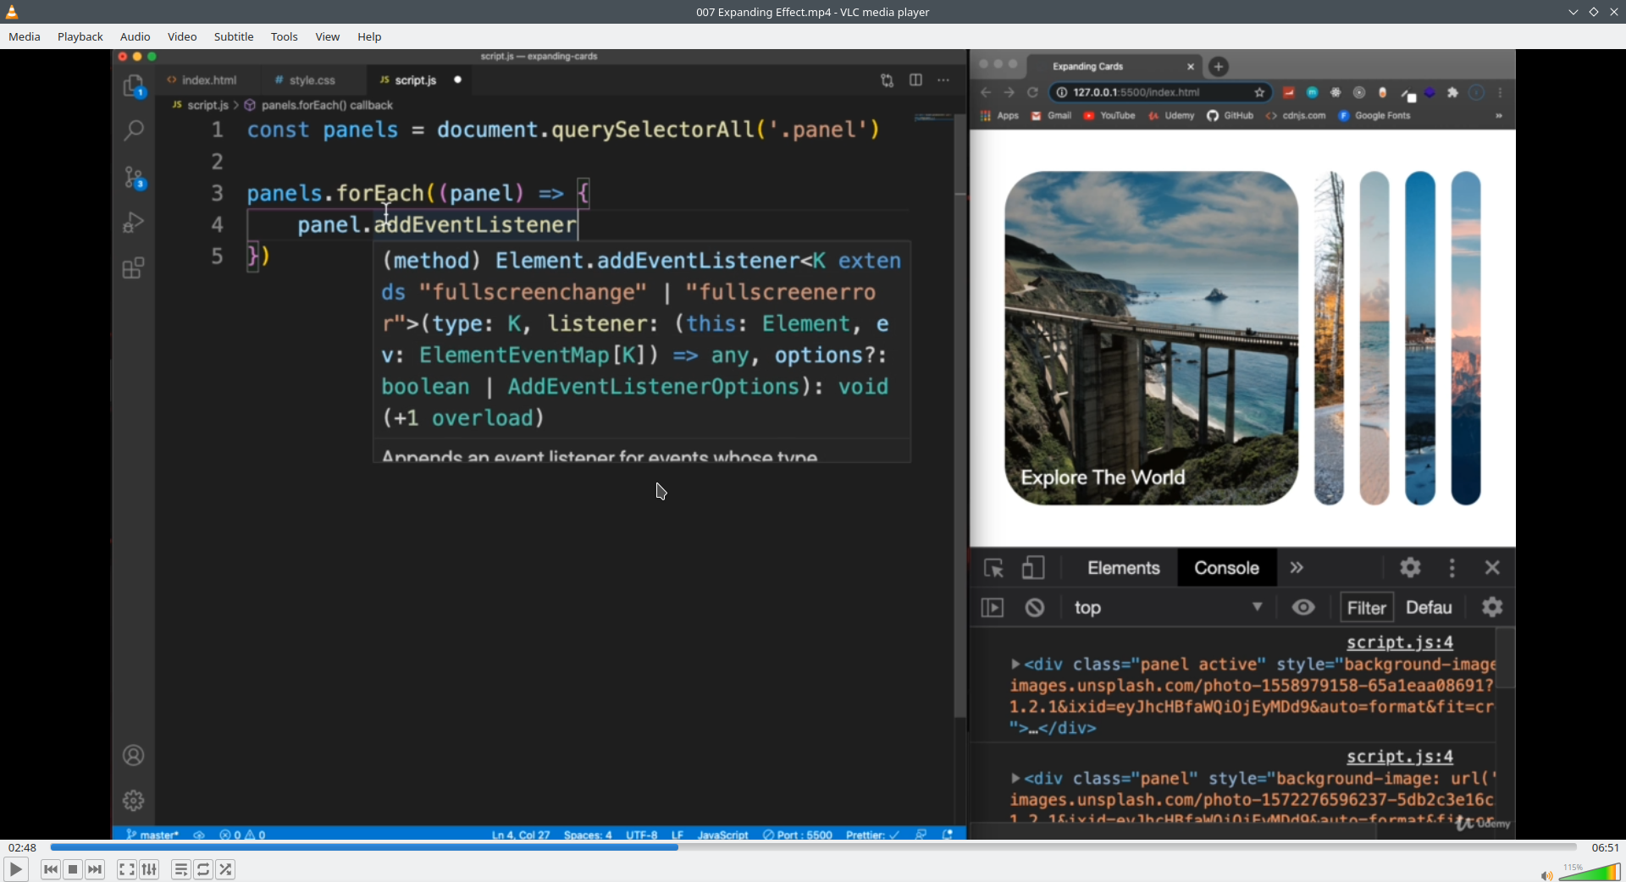Click script.js:4 link above 'panel active' entry
Image resolution: width=1626 pixels, height=882 pixels.
(1400, 642)
